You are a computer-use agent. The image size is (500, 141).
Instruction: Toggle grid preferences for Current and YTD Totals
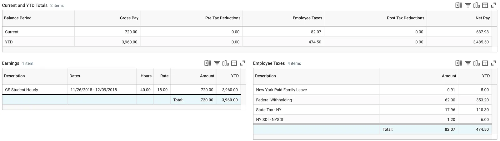coord(485,5)
